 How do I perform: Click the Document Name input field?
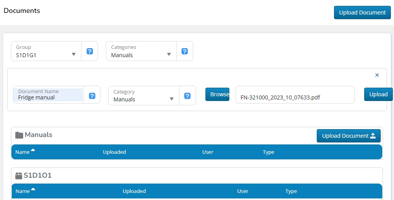click(x=48, y=95)
